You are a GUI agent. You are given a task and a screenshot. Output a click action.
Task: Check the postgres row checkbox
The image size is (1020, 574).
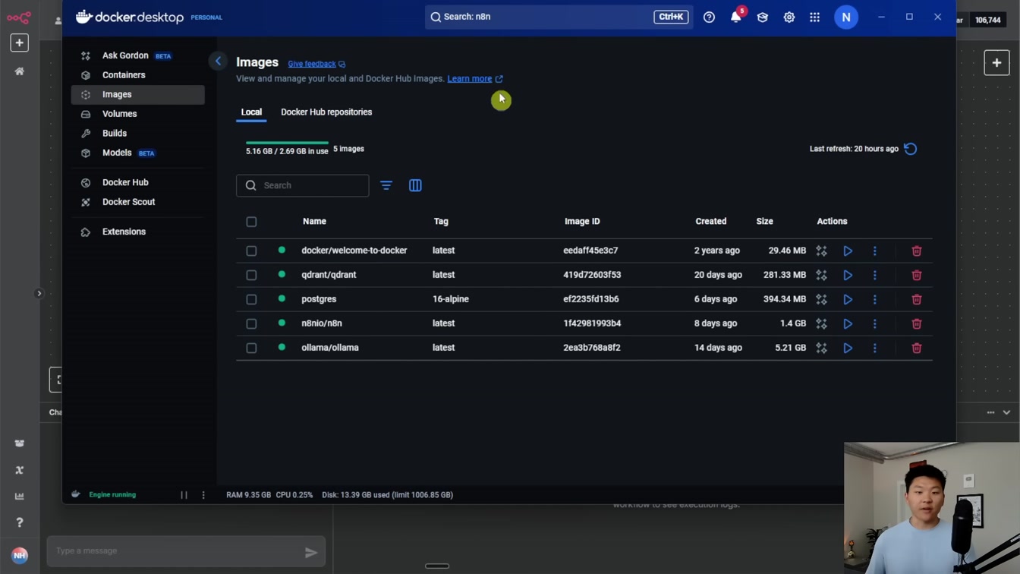pyautogui.click(x=251, y=299)
